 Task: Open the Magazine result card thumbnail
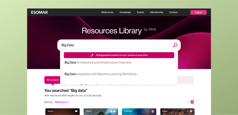(x=139, y=112)
